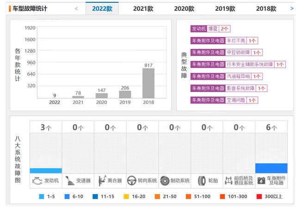
Task: Click the 离合器 clutch icon
Action: click(102, 181)
